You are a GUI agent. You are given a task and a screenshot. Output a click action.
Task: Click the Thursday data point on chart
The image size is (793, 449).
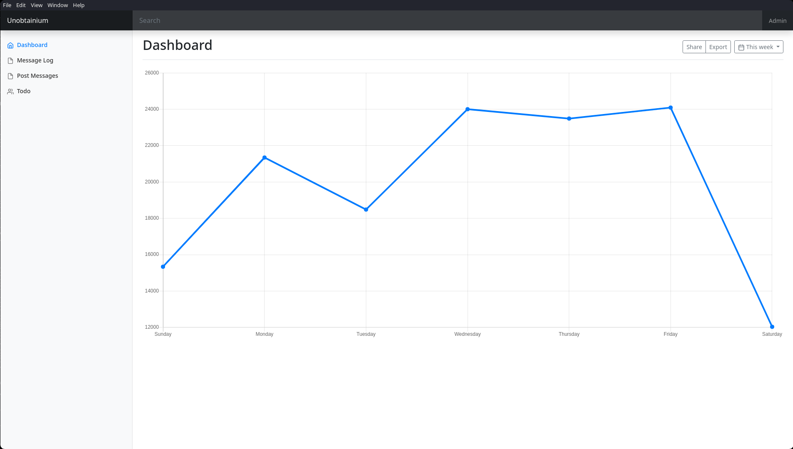tap(569, 119)
